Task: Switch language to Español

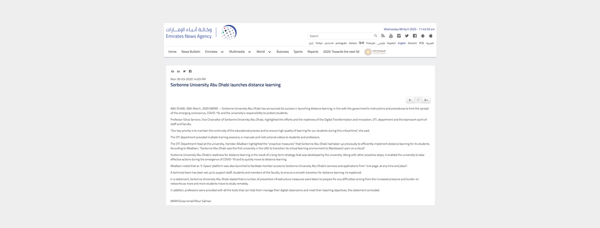Action: tap(391, 43)
